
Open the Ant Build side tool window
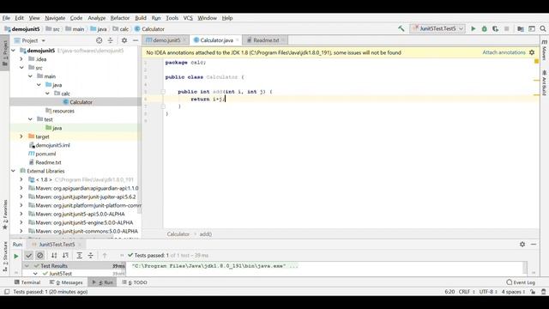coord(545,82)
